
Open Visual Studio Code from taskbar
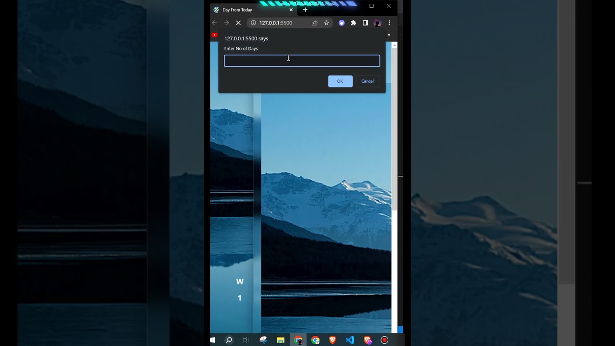(x=350, y=340)
